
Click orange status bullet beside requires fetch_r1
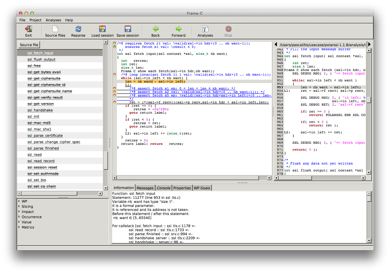(115, 44)
